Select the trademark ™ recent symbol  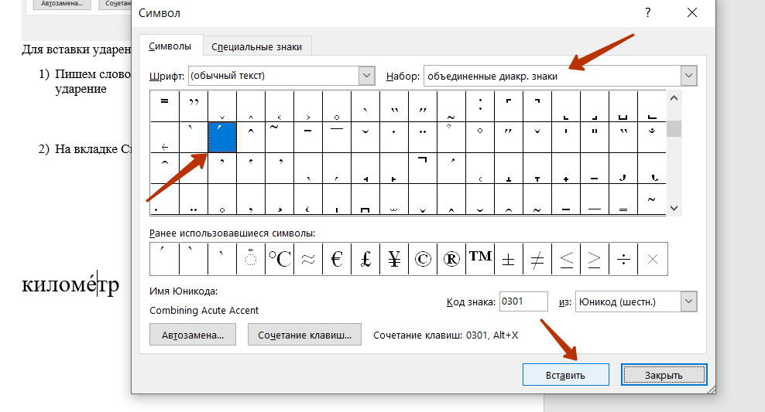tap(480, 259)
